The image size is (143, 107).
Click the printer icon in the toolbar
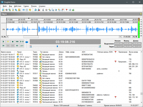pyautogui.click(x=6, y=10)
